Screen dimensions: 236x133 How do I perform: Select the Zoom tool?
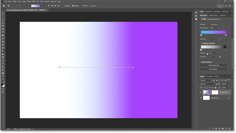point(3,76)
